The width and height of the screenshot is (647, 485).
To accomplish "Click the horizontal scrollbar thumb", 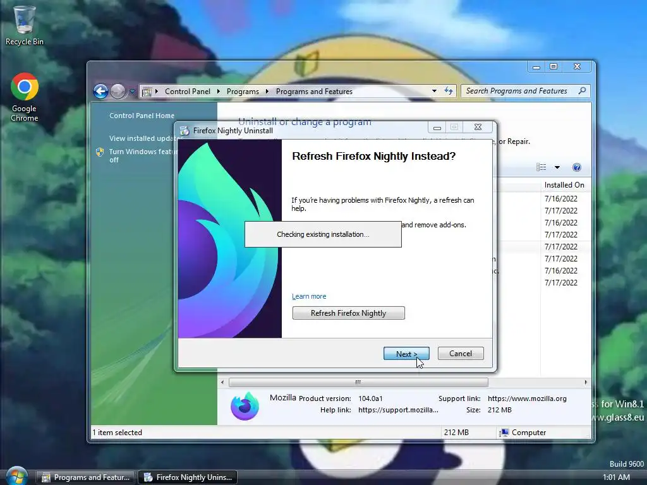I will pos(358,382).
